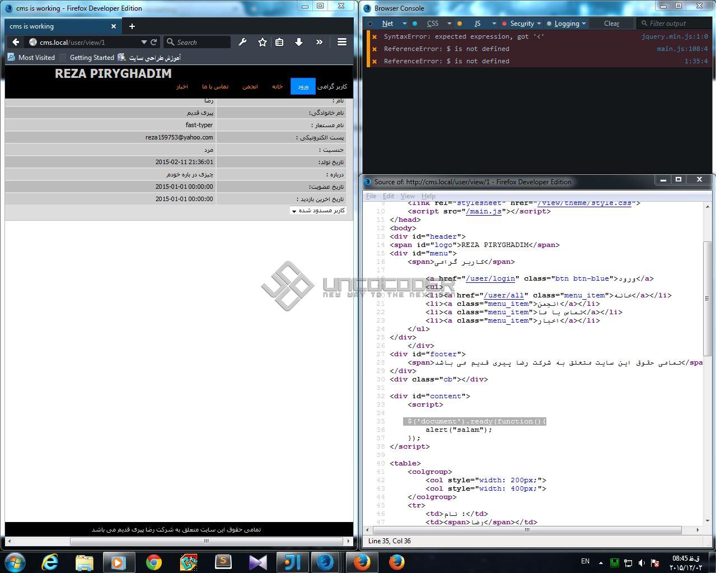Open jquery.min.js:1:0 source link
The width and height of the screenshot is (716, 573).
[x=675, y=36]
